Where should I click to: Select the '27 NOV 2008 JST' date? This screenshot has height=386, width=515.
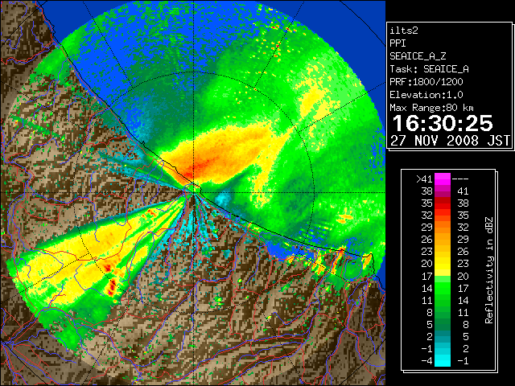point(451,141)
